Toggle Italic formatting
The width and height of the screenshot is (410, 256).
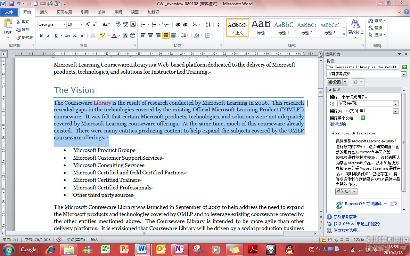pyautogui.click(x=48, y=35)
